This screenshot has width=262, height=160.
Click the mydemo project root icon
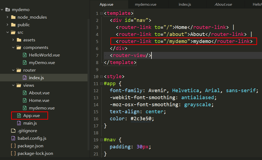point(7,10)
